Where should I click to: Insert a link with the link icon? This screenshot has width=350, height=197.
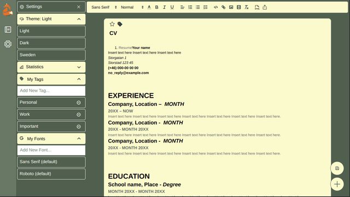[224, 7]
